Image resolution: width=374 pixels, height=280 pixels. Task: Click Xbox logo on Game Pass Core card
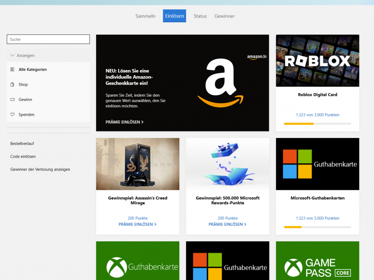click(x=293, y=268)
